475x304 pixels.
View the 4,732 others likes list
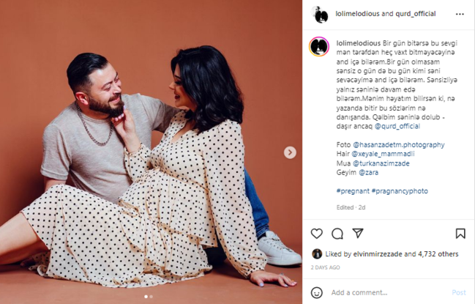coord(438,254)
